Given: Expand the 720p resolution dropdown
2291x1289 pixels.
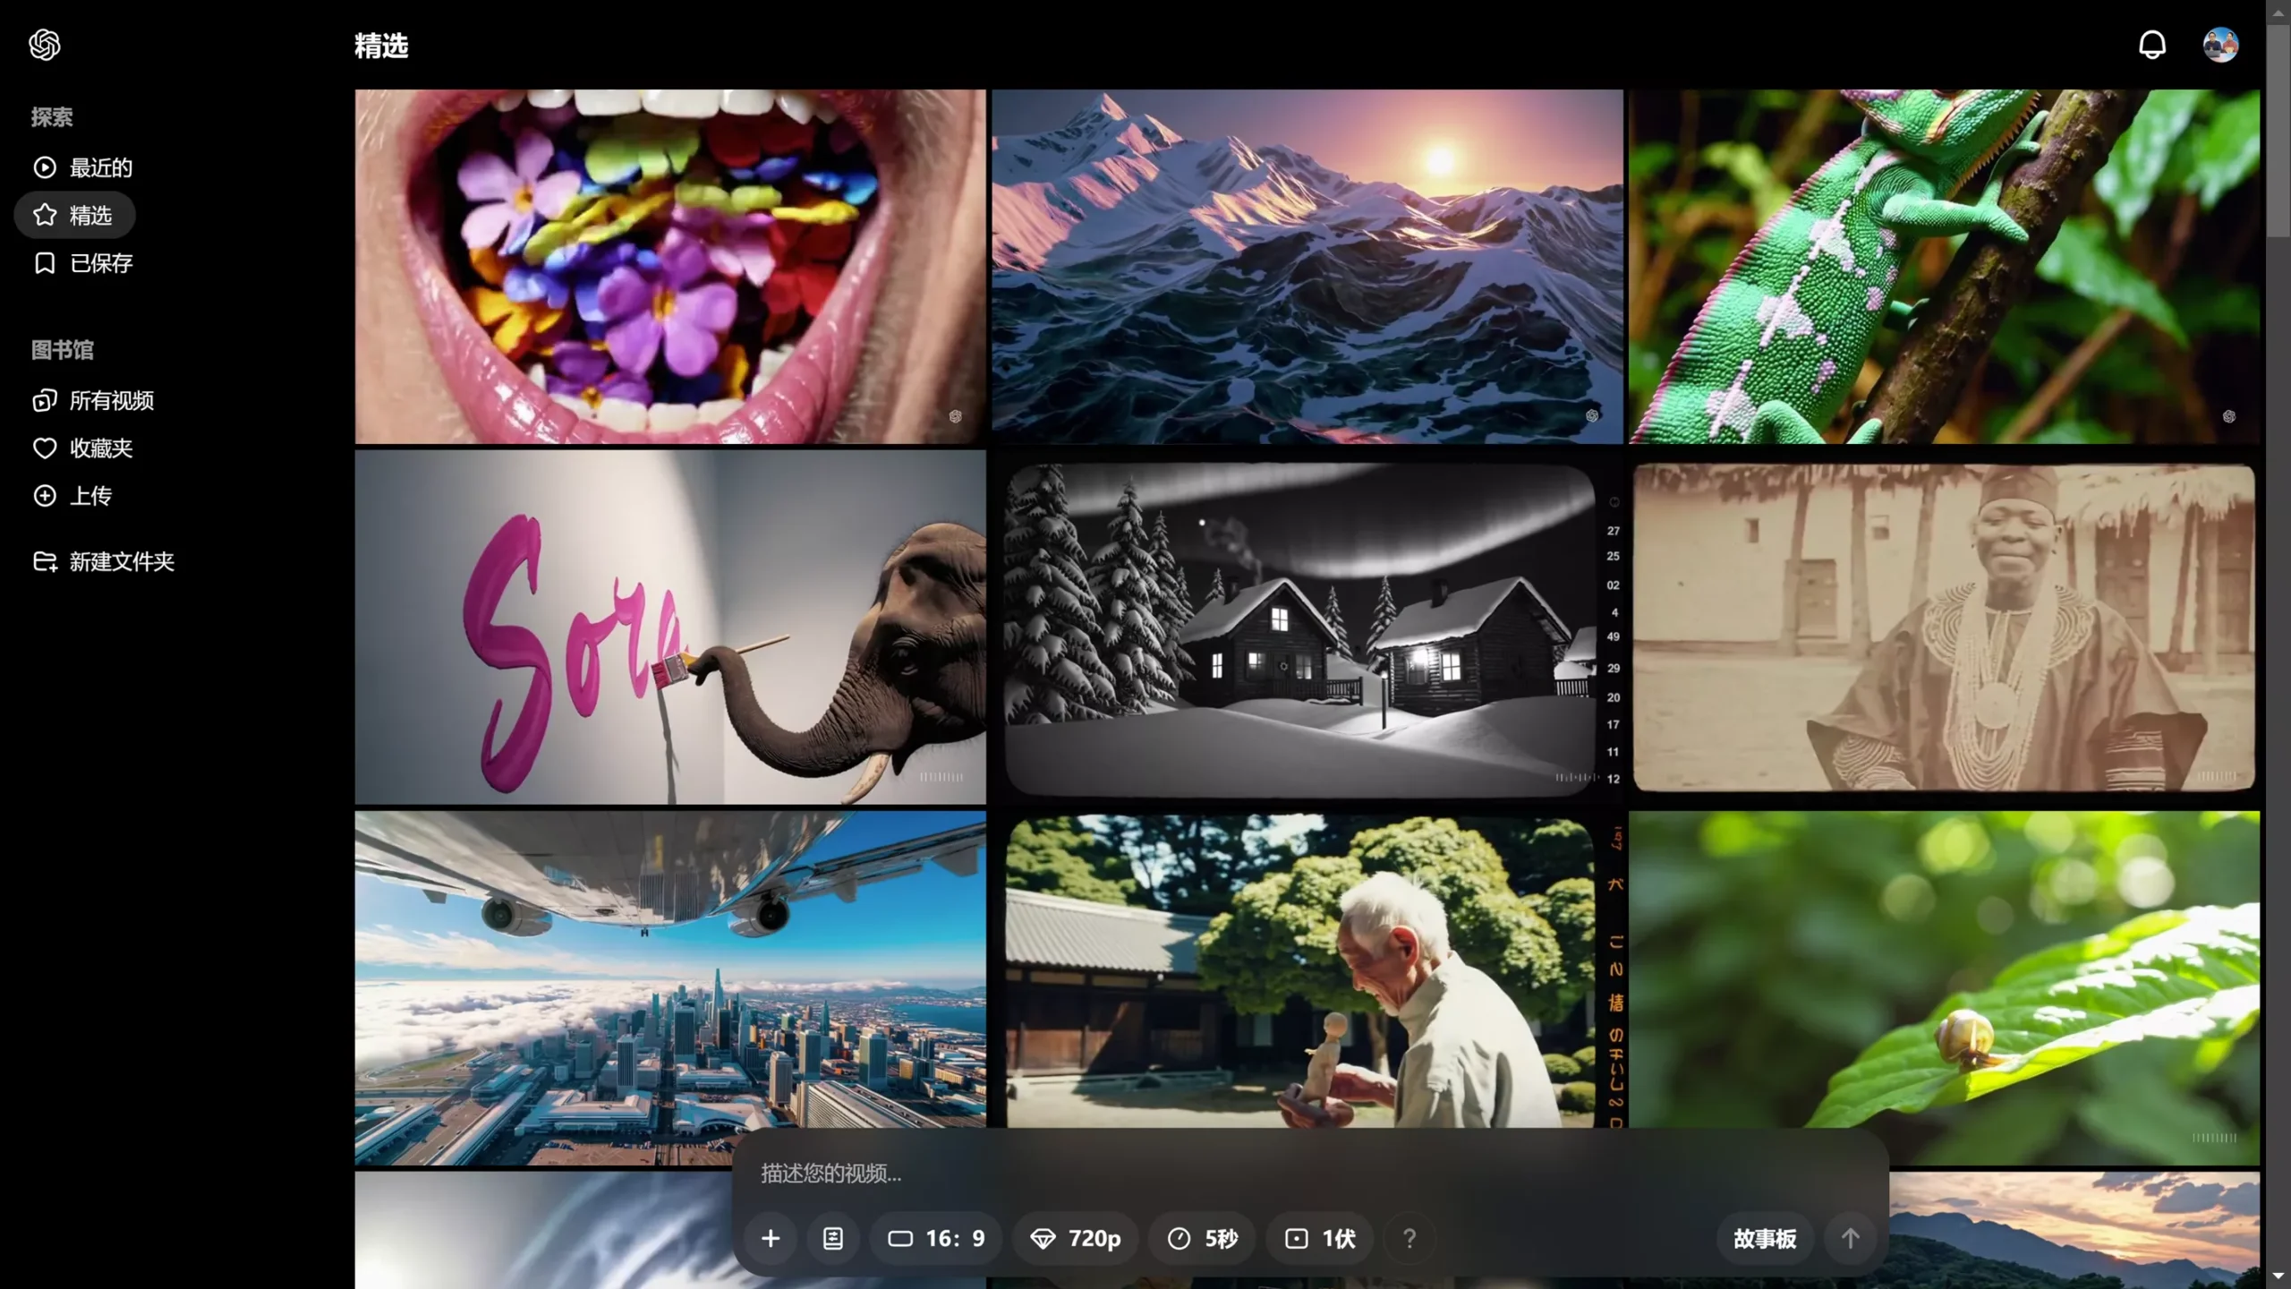Looking at the screenshot, I should [x=1076, y=1238].
